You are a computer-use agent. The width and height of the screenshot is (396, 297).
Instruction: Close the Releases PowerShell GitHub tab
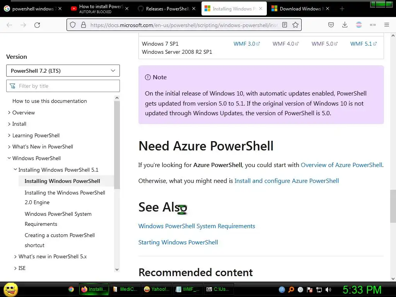[x=194, y=9]
